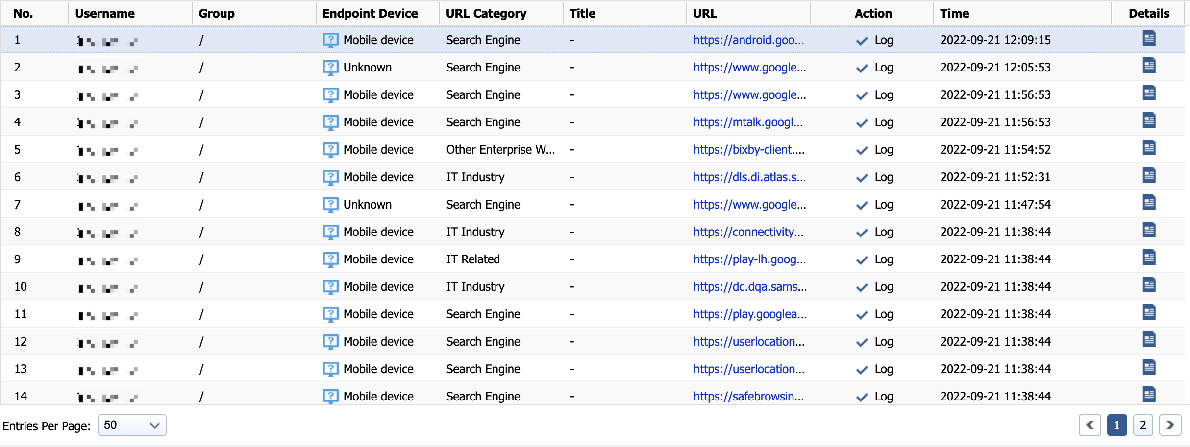Select current page 1 button
The image size is (1190, 447).
pos(1116,425)
